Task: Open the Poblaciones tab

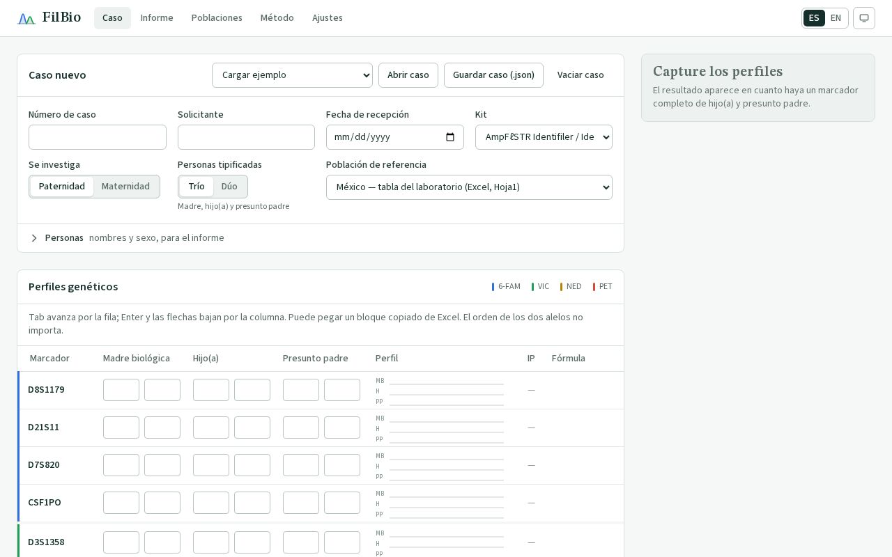Action: [x=217, y=18]
